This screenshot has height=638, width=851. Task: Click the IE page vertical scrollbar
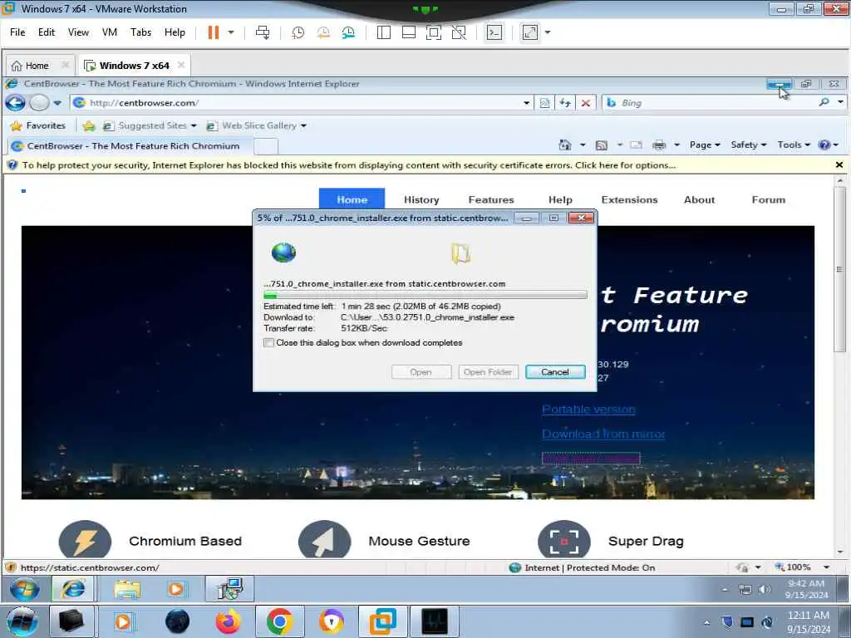point(839,269)
